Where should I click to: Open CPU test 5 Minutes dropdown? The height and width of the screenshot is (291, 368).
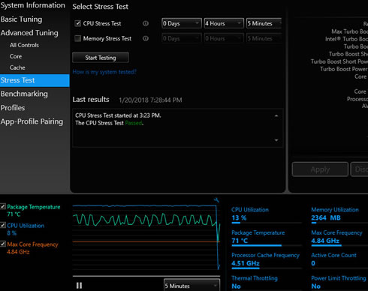point(264,23)
